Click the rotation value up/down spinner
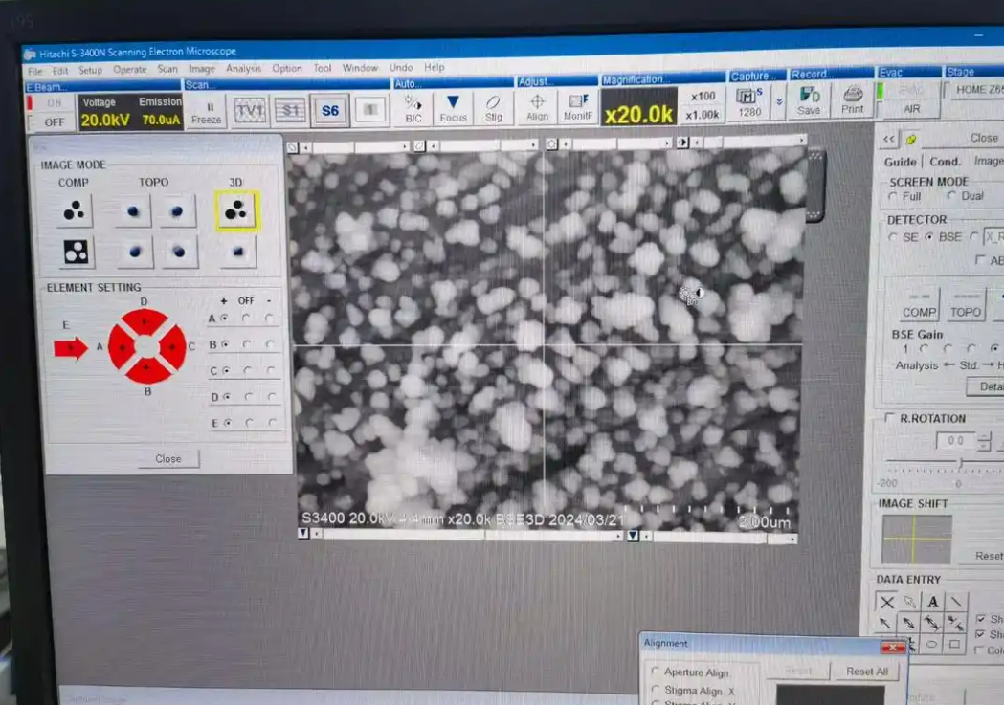1004x705 pixels. [x=984, y=441]
